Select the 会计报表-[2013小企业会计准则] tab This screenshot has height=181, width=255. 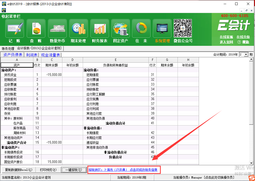point(39,48)
